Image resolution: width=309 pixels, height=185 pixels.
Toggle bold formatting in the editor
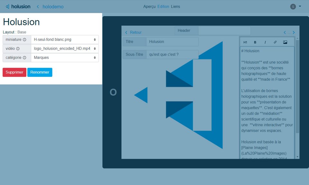(x=255, y=42)
